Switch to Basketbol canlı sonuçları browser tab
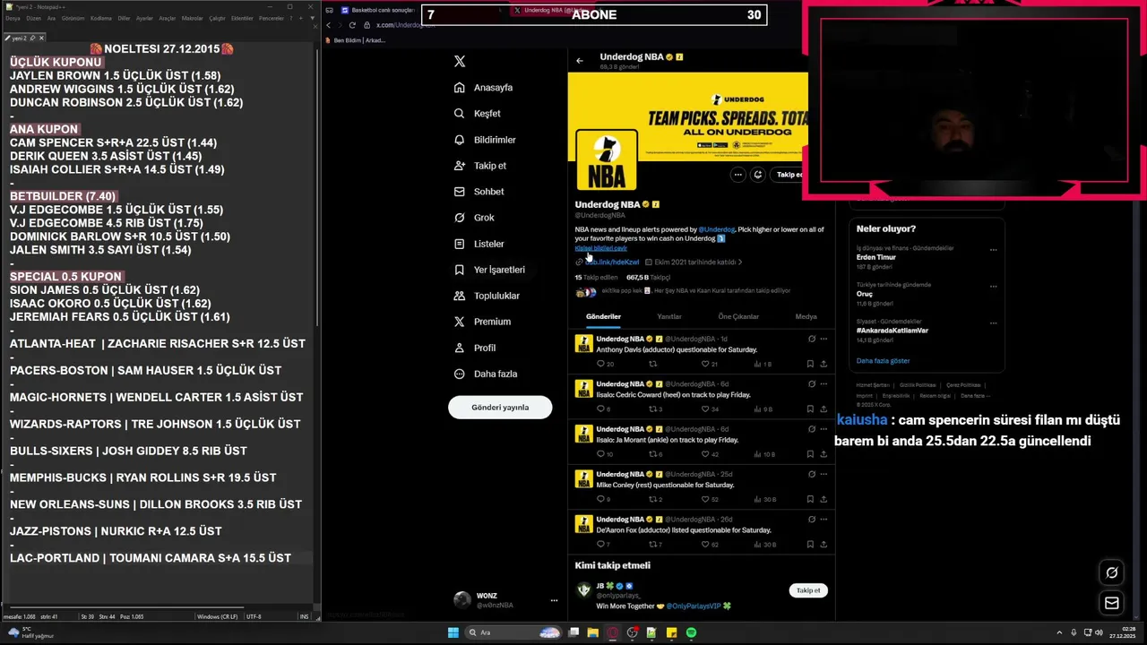1147x645 pixels. click(x=376, y=10)
